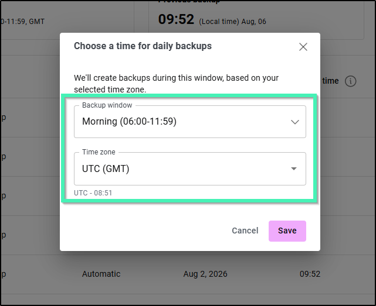376x306 pixels.
Task: Click the (Local time) Aug, 06 text
Action: pos(232,22)
